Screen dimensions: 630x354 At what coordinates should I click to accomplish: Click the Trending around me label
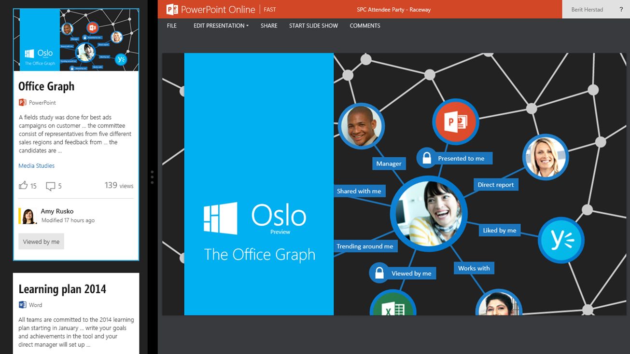click(x=365, y=246)
